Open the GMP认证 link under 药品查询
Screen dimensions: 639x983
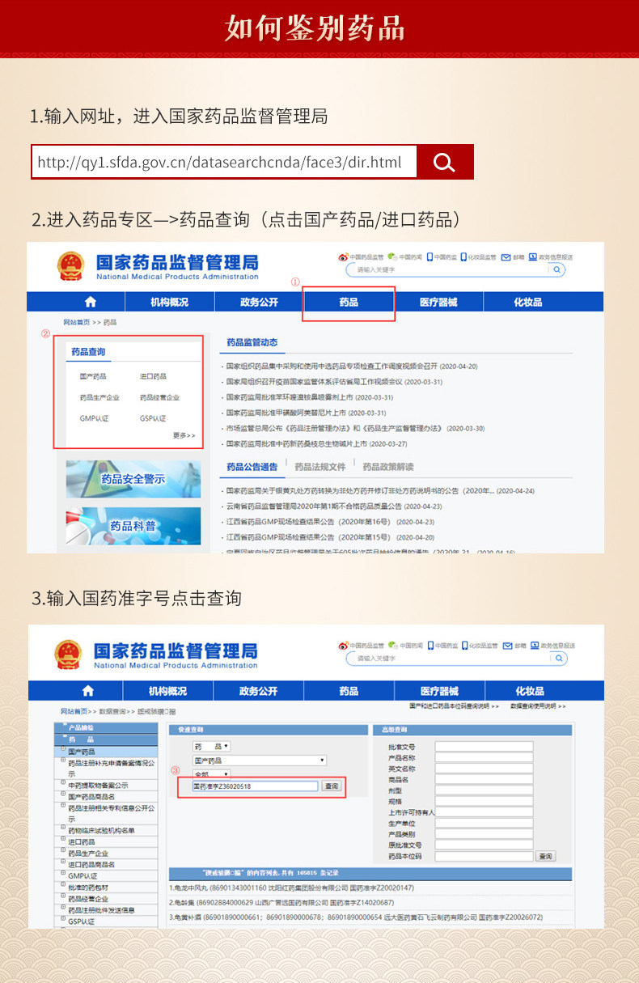[x=94, y=419]
